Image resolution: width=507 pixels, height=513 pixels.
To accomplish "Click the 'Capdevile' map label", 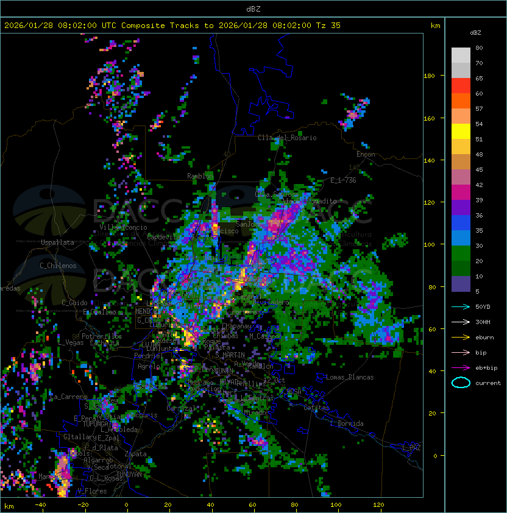I will 163,236.
